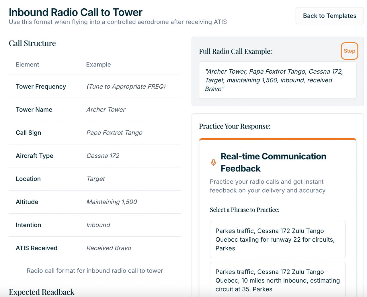
Task: Select the 'Cessna 172' example cell
Action: tap(103, 156)
